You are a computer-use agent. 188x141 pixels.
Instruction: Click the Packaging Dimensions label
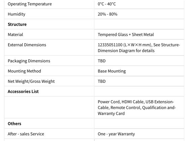click(x=29, y=61)
